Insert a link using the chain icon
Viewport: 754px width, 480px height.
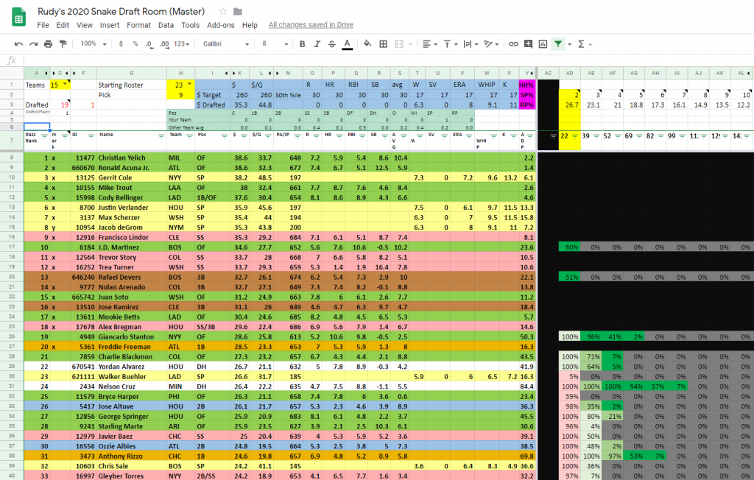(x=513, y=43)
